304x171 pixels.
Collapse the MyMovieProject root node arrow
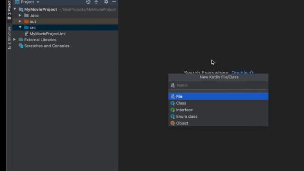[x=15, y=9]
